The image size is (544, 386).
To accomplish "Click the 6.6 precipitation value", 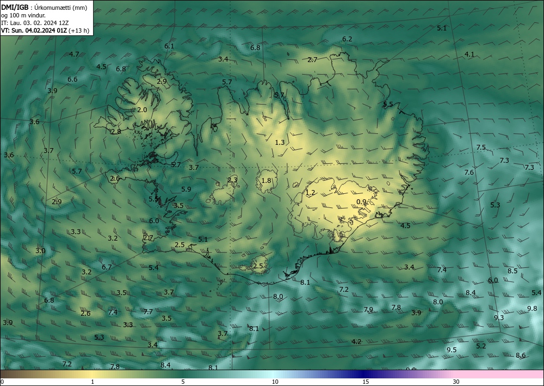I will point(72,79).
